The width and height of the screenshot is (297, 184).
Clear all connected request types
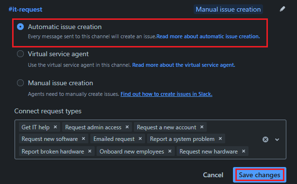point(265,139)
